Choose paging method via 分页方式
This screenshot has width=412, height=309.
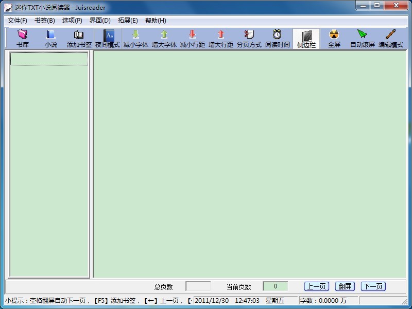[x=249, y=39]
